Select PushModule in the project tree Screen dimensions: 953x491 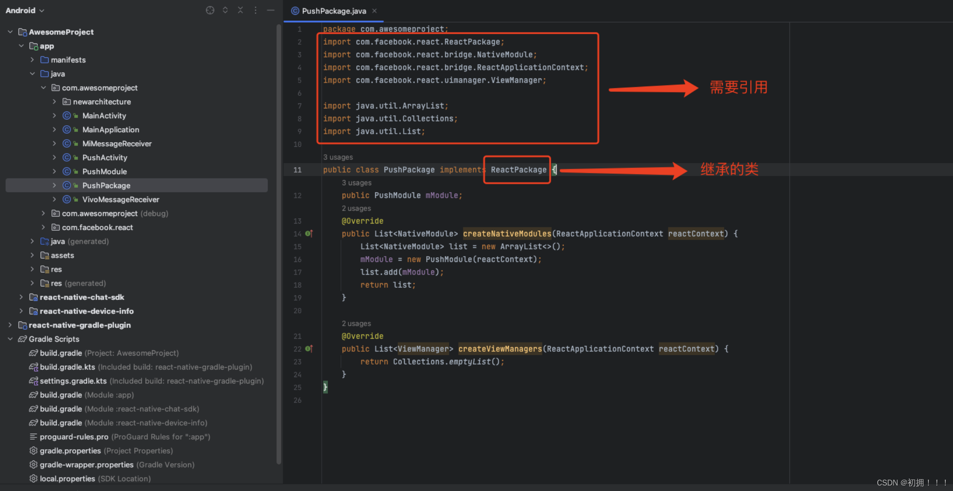click(104, 171)
